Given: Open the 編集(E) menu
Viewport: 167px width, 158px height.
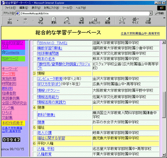Looking at the screenshot, I should point(24,8).
